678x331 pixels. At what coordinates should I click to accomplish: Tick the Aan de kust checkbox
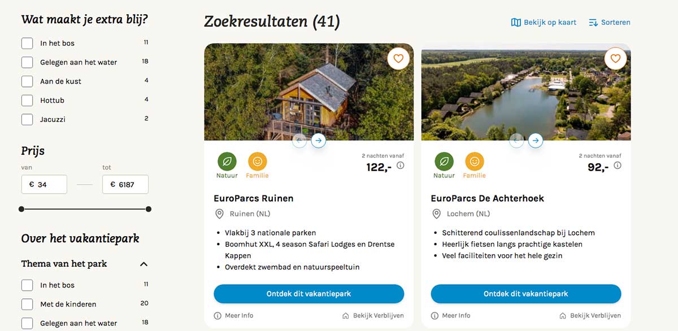tap(27, 81)
